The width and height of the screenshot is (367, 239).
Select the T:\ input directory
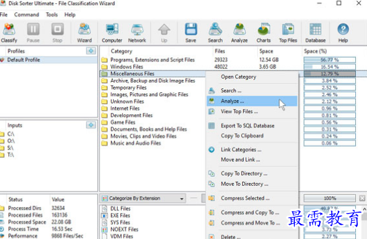pyautogui.click(x=10, y=155)
